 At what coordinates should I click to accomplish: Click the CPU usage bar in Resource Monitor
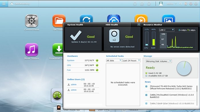[x=147, y=39]
